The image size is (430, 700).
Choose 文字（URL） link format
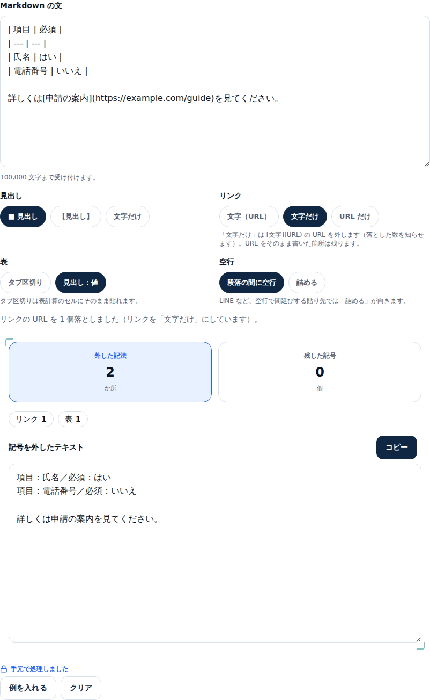[249, 217]
